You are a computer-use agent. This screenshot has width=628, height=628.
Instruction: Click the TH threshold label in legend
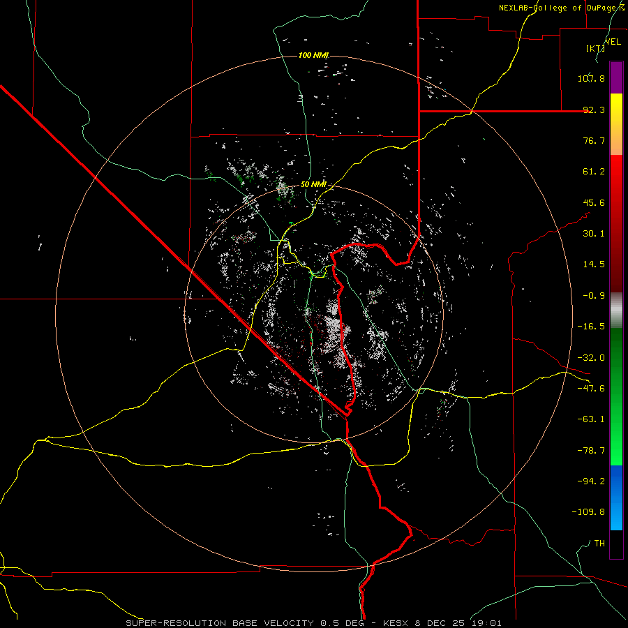pos(599,544)
